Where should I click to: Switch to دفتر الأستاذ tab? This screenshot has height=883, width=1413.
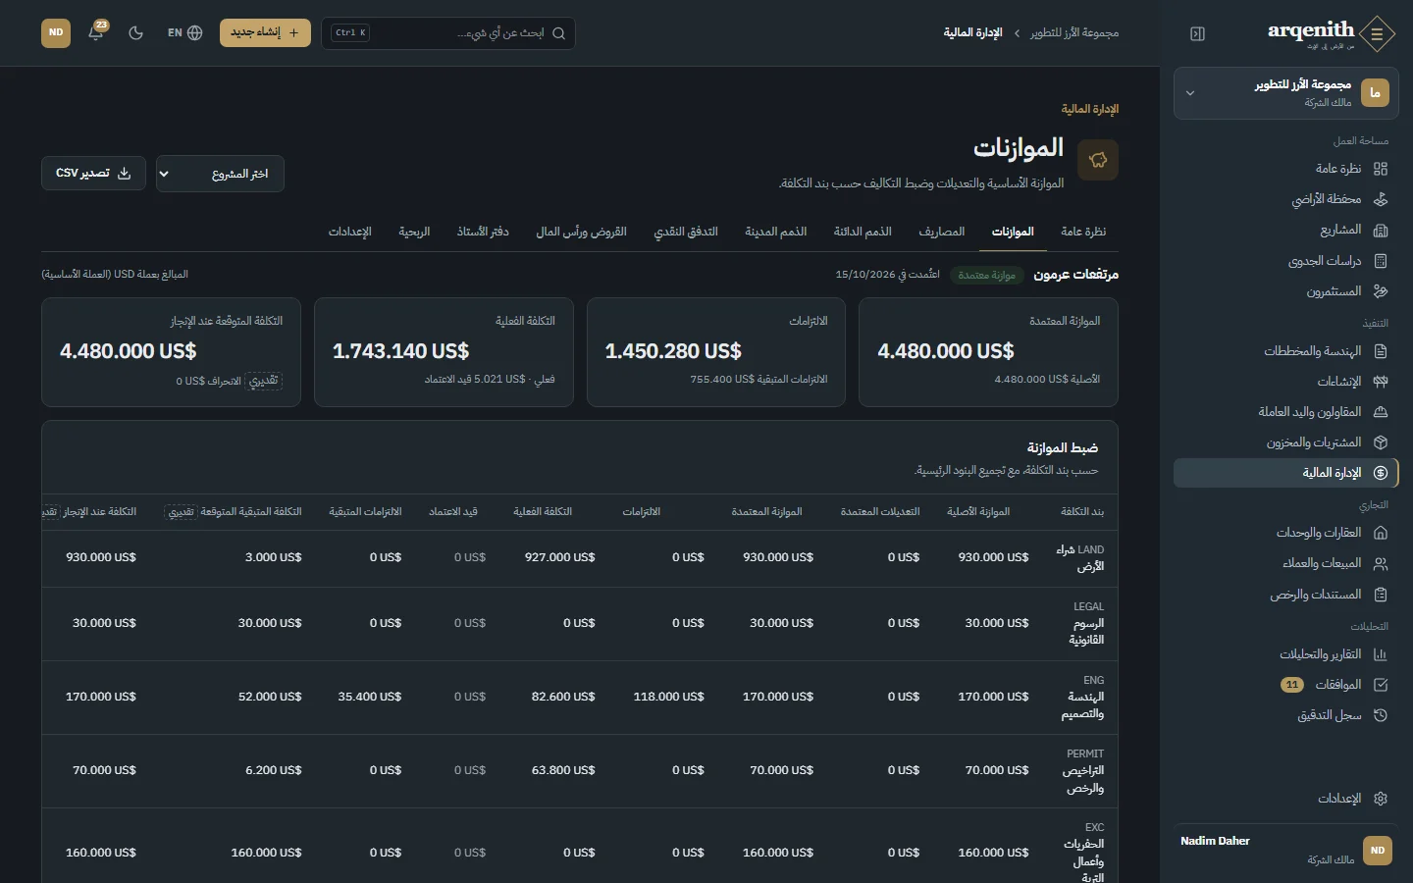click(x=483, y=232)
